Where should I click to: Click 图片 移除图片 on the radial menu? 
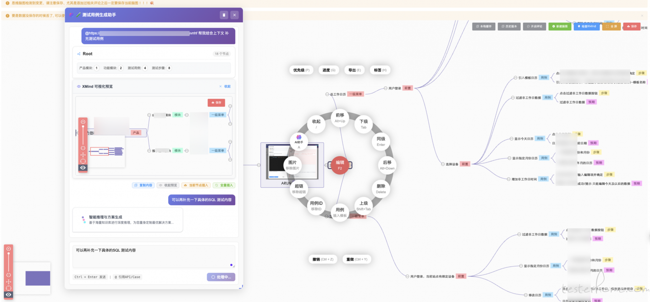292,165
